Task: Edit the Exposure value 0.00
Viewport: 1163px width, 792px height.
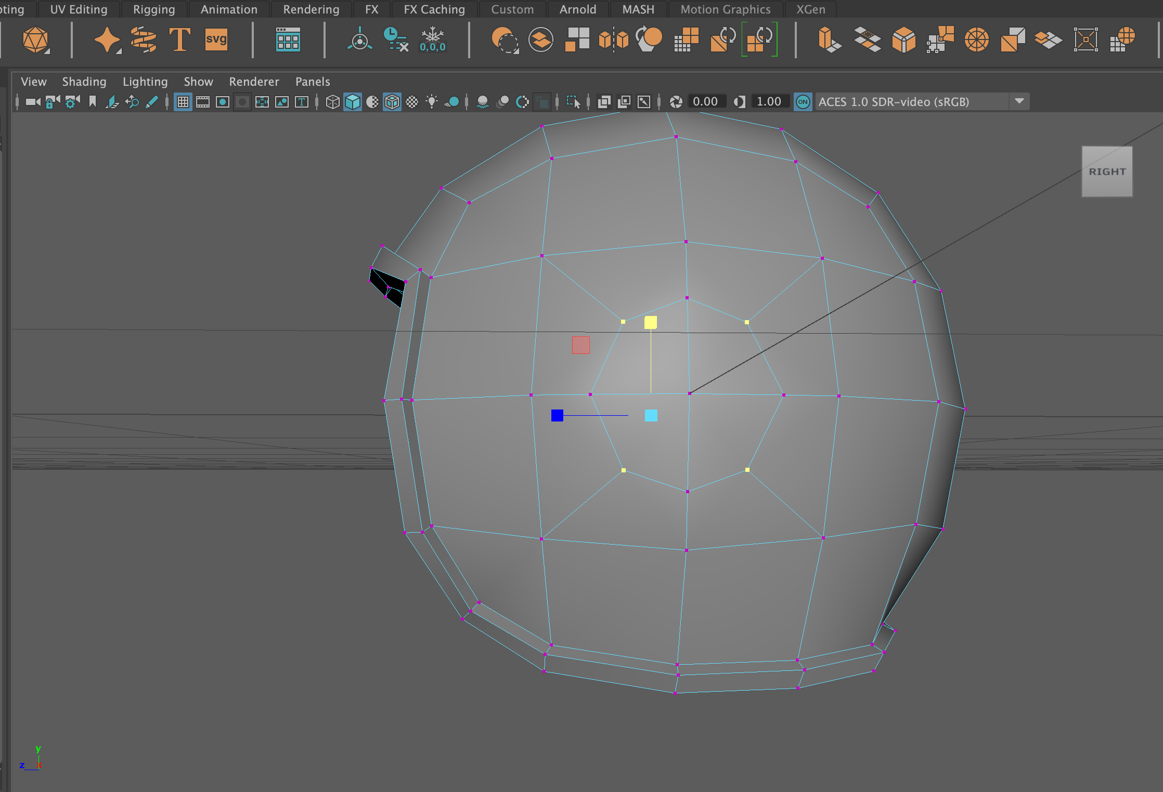Action: pos(705,102)
